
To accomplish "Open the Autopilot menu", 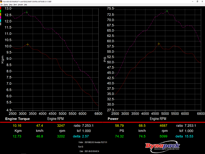I will pos(20,4).
